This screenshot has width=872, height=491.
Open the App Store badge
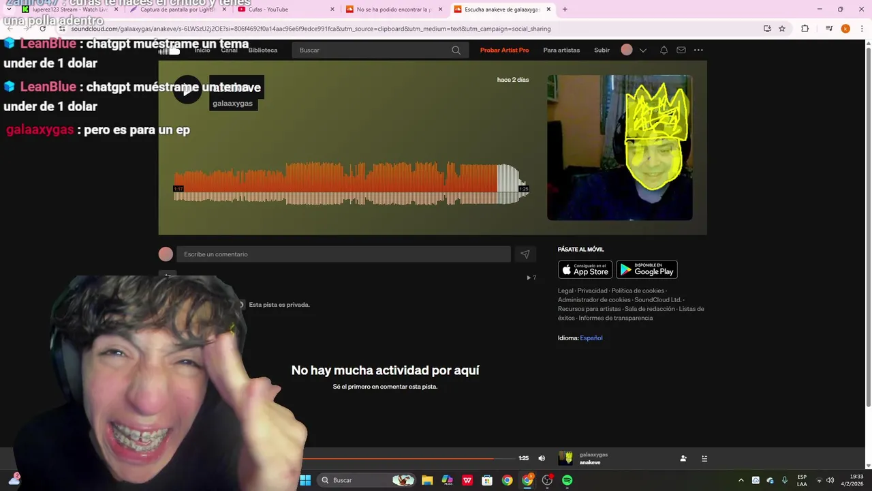pyautogui.click(x=585, y=269)
